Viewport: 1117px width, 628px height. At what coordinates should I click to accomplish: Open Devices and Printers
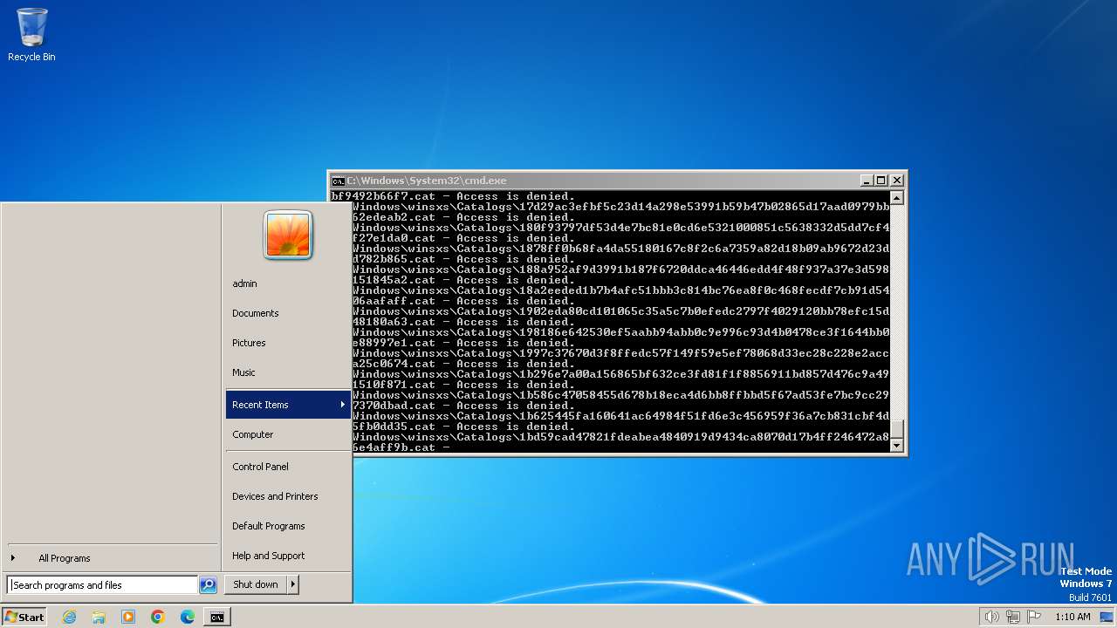click(287, 496)
